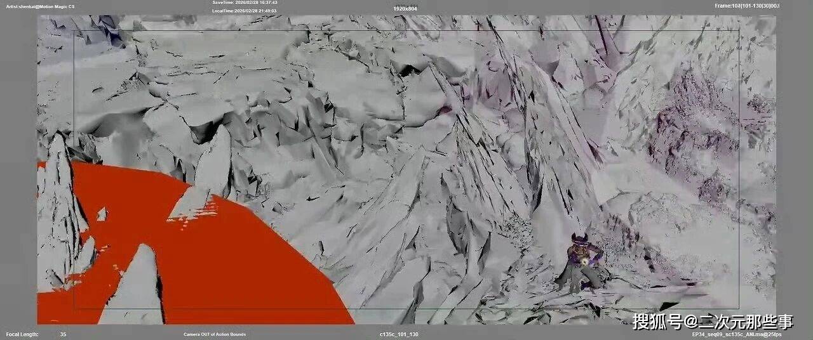This screenshot has height=340, width=813.
Task: Click the Sohu watermark text in the corner
Action: coord(713,322)
